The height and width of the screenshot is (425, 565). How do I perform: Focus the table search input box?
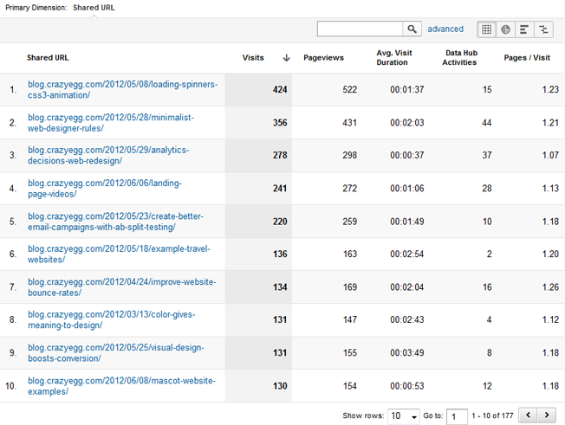(x=360, y=29)
